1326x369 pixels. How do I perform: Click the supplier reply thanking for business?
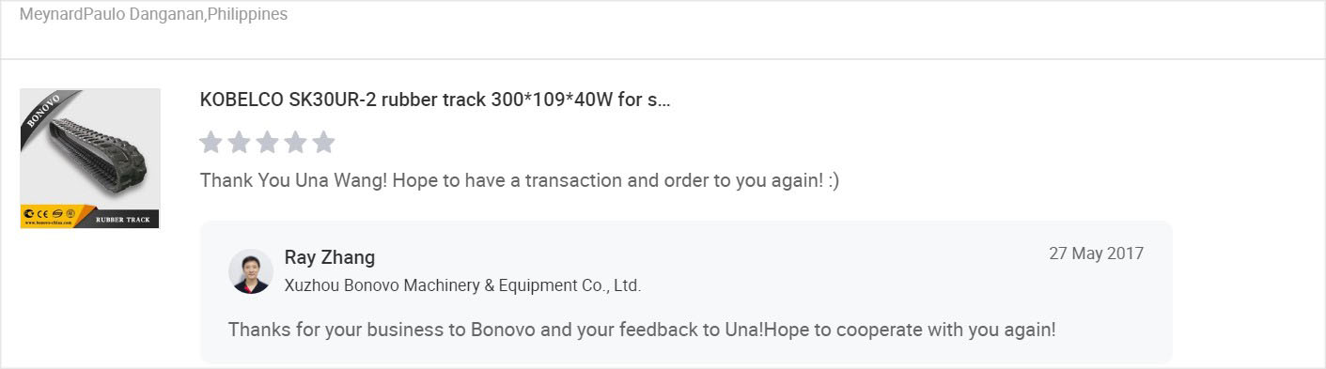[x=642, y=331]
